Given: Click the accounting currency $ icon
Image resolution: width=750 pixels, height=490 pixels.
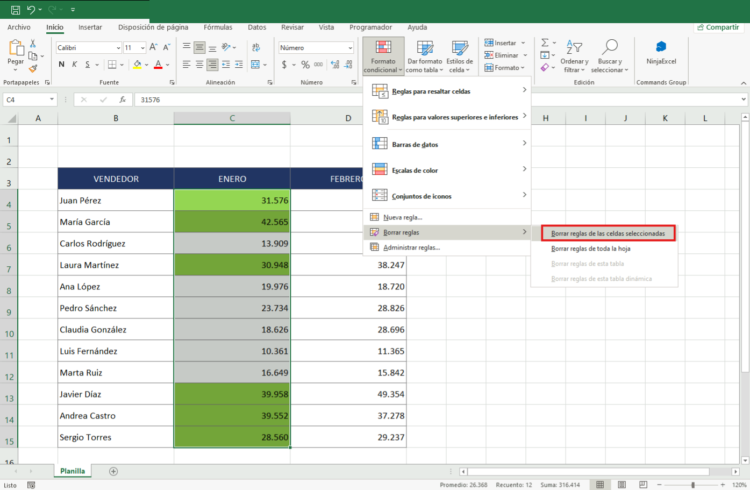Looking at the screenshot, I should [x=284, y=65].
